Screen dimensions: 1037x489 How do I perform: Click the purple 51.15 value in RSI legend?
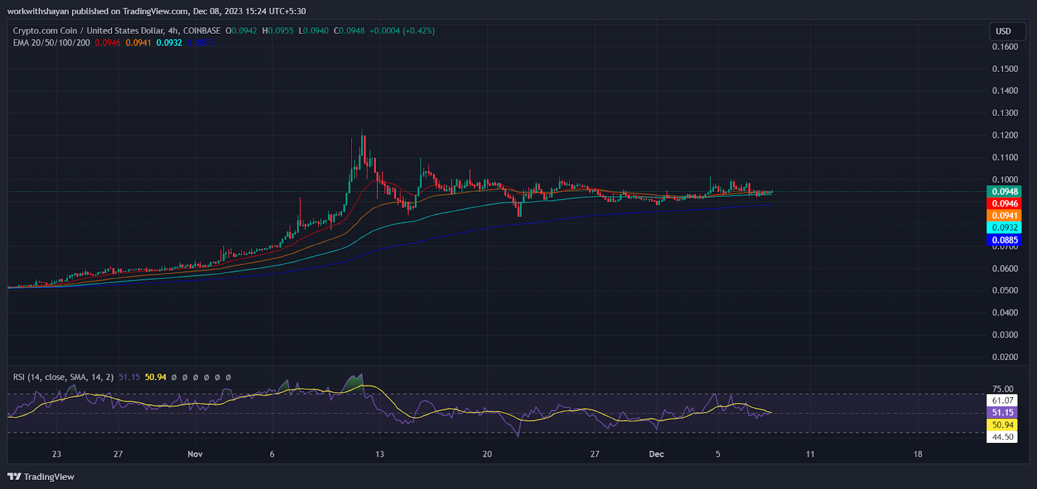pos(129,377)
